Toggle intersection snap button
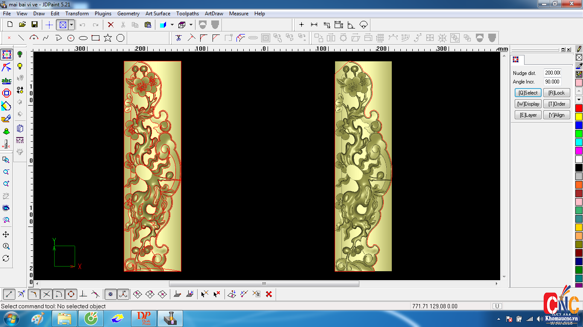This screenshot has width=583, height=327. pyautogui.click(x=47, y=294)
